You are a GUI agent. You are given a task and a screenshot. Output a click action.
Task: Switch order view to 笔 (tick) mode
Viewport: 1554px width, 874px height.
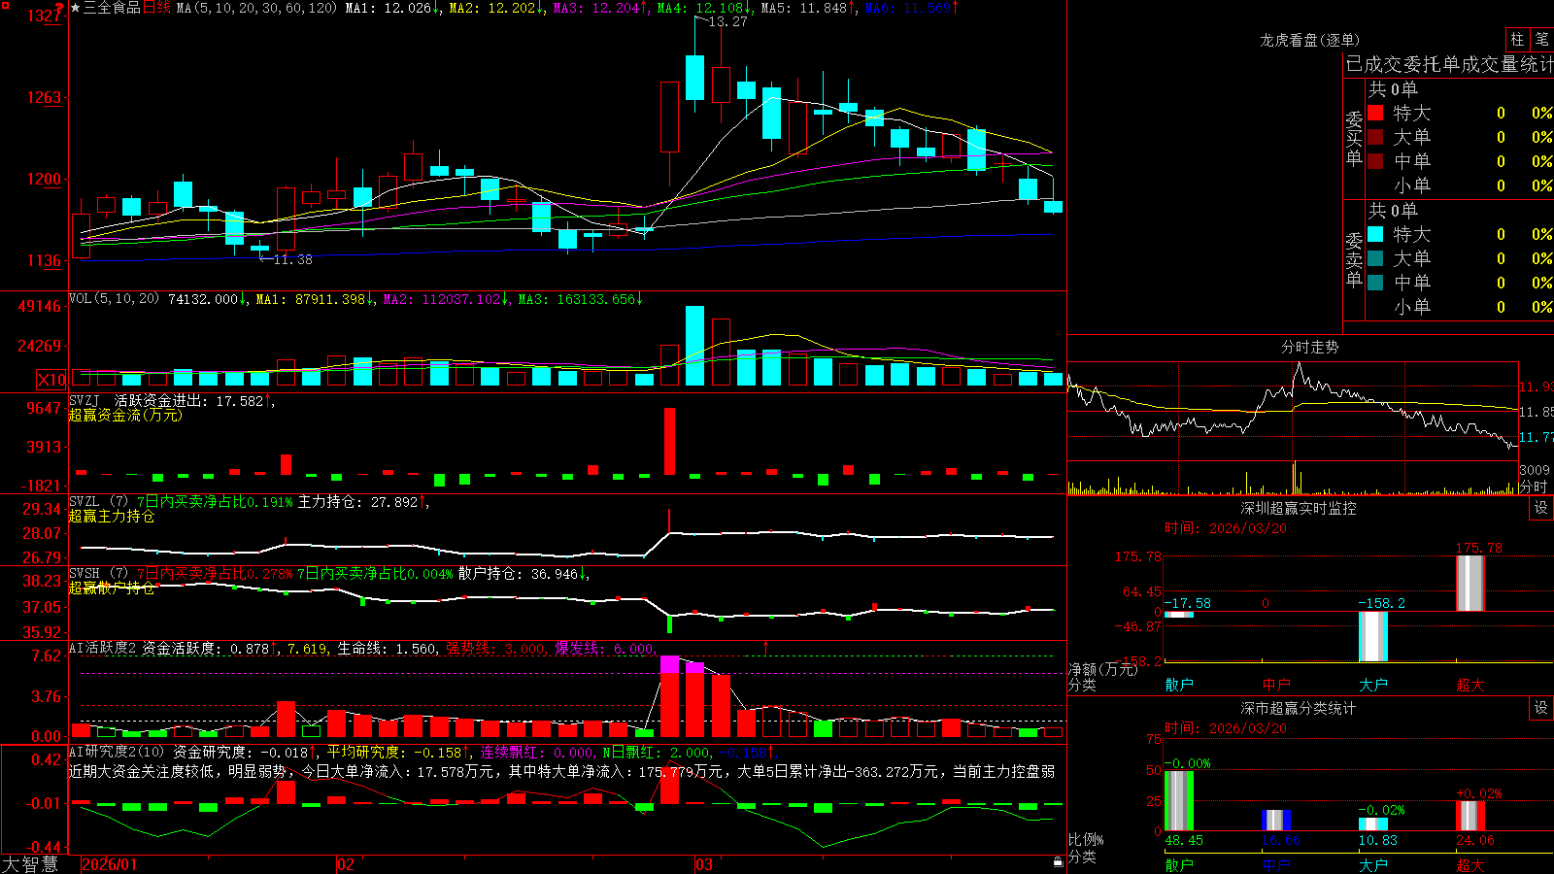(1542, 40)
